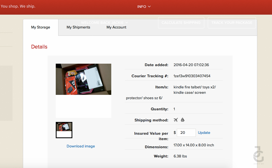The width and height of the screenshot is (272, 168).
Task: Click the Download image link
Action: click(x=81, y=146)
